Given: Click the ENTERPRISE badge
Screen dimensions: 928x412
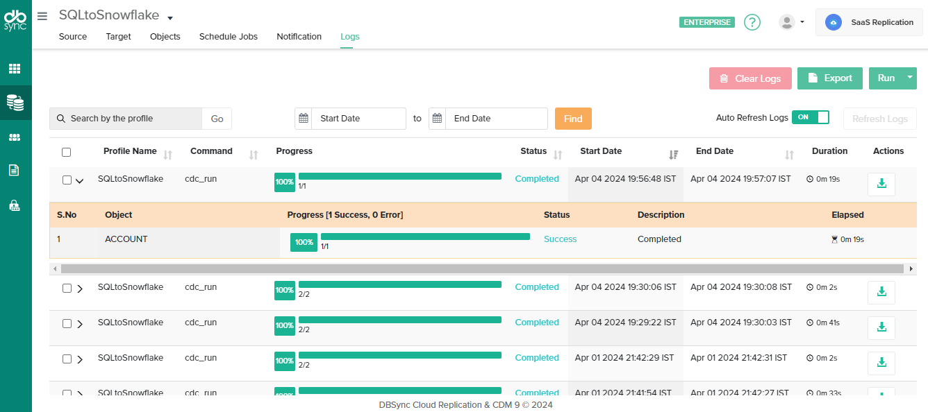Looking at the screenshot, I should (707, 22).
